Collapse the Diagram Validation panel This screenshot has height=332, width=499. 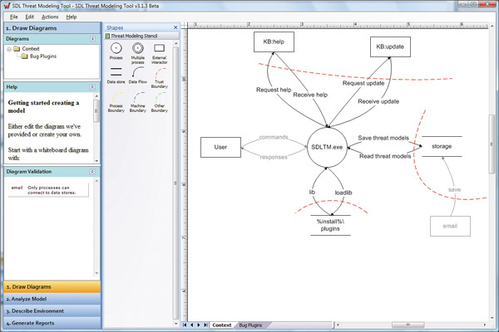pos(92,172)
